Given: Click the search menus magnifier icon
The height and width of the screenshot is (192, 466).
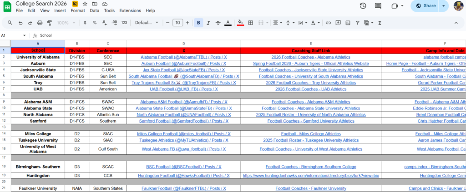Looking at the screenshot, I should click(10, 23).
